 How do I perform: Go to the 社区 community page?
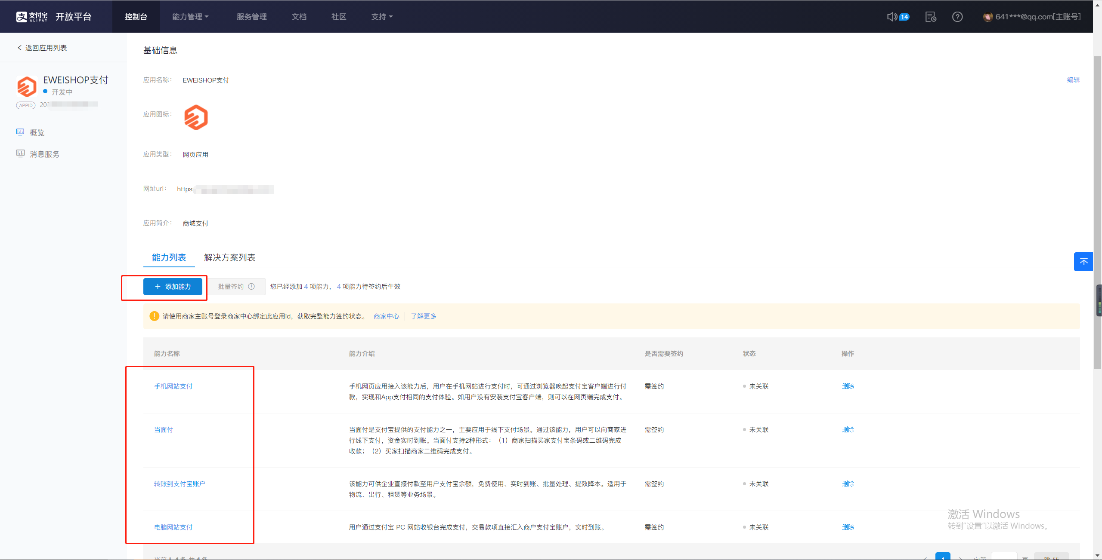tap(339, 17)
